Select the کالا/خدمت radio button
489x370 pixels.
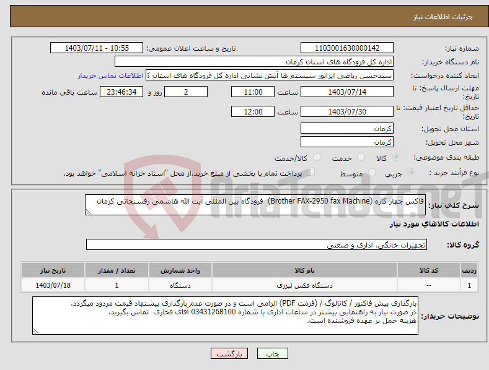coord(317,157)
